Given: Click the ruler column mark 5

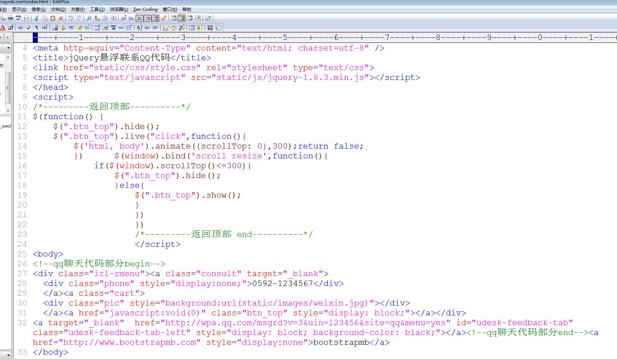Looking at the screenshot, I should [x=285, y=37].
